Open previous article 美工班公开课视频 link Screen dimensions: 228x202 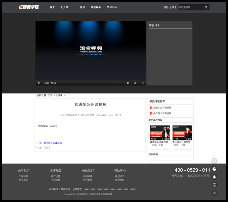coord(53,143)
